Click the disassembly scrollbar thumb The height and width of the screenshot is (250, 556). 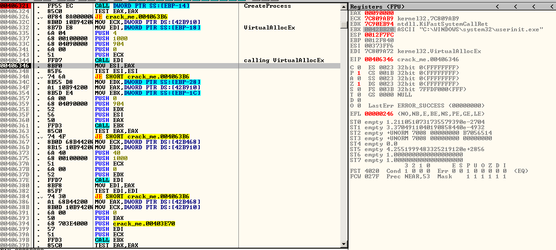click(344, 24)
